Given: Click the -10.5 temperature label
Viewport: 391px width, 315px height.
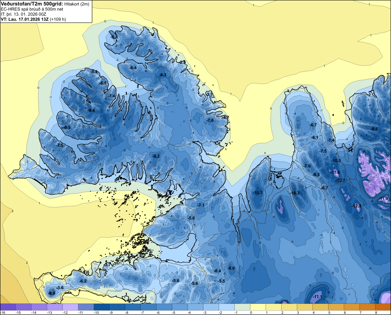Looking at the screenshot, I should (336, 160).
